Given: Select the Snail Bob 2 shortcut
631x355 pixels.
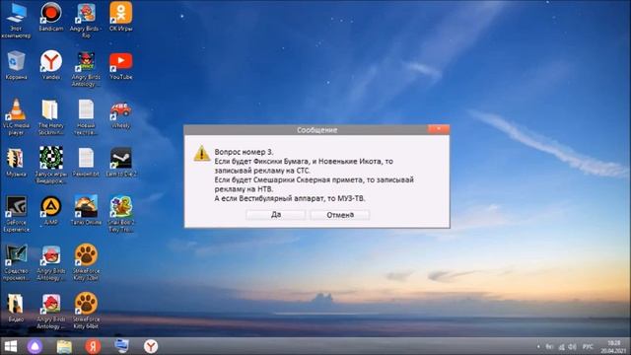Looking at the screenshot, I should click(120, 214).
